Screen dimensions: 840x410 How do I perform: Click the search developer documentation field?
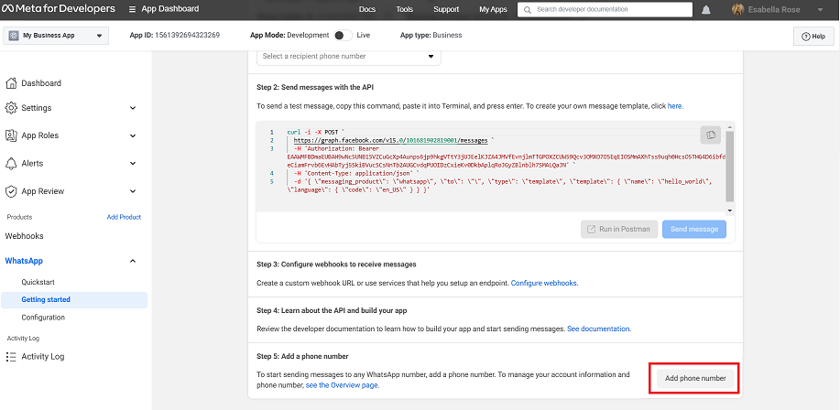(605, 10)
